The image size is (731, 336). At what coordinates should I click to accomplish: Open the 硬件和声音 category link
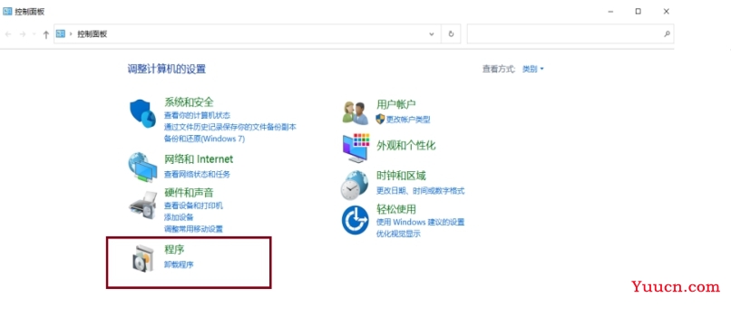point(189,193)
